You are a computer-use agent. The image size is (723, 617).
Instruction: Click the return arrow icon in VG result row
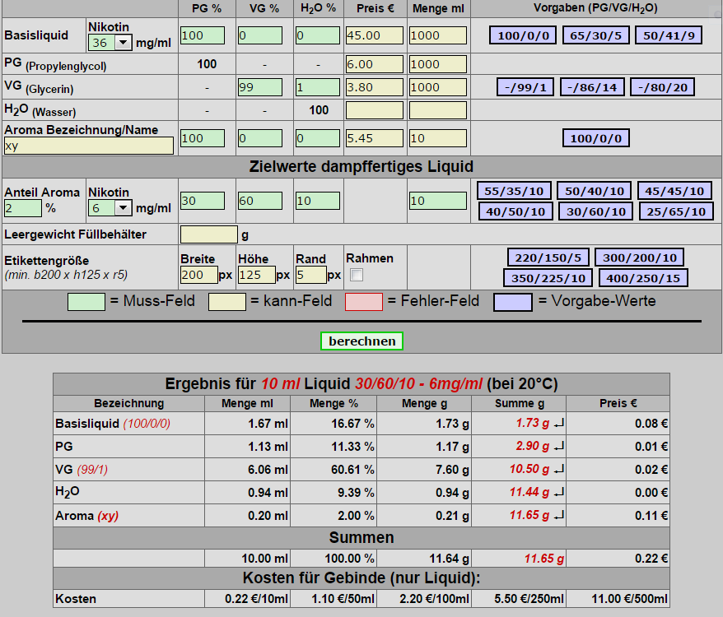pos(559,469)
